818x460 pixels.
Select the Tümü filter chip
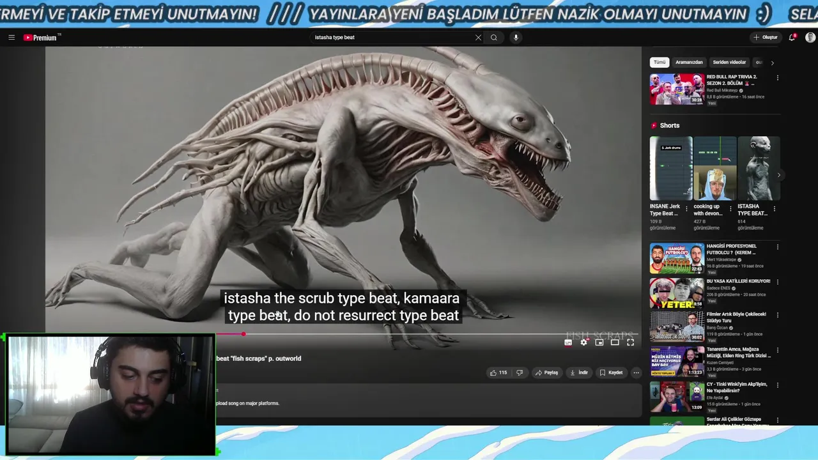(660, 63)
